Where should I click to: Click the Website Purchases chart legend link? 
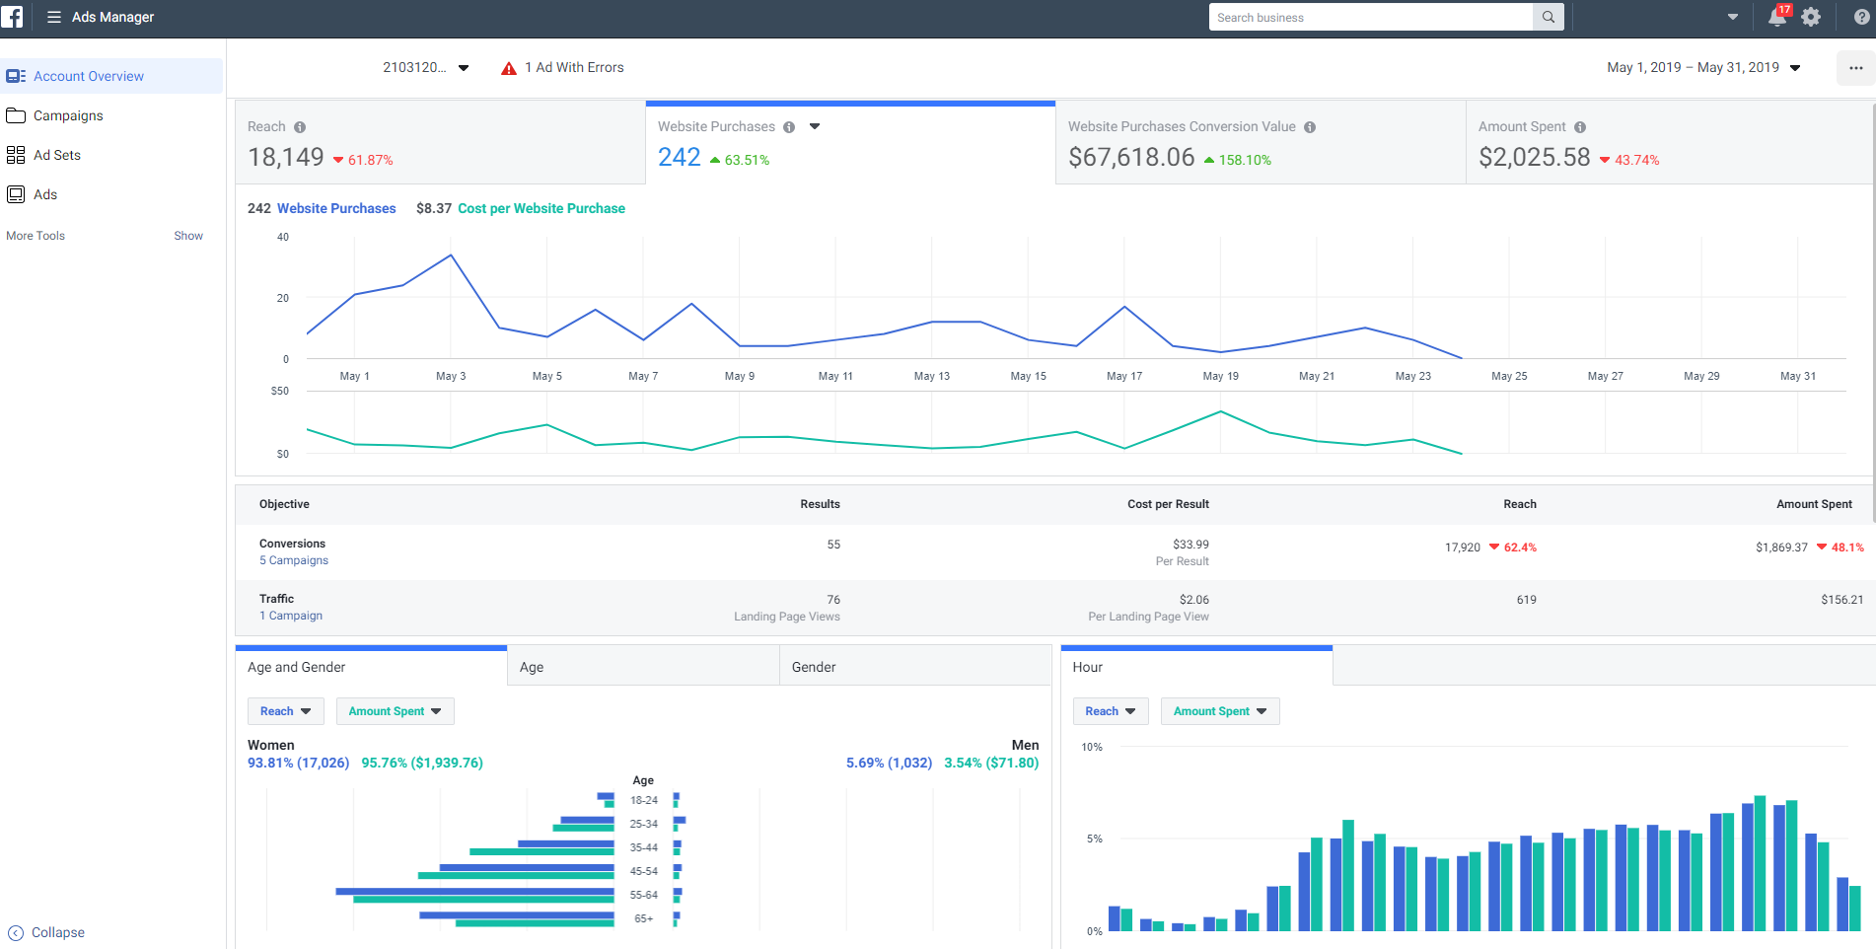pos(336,208)
